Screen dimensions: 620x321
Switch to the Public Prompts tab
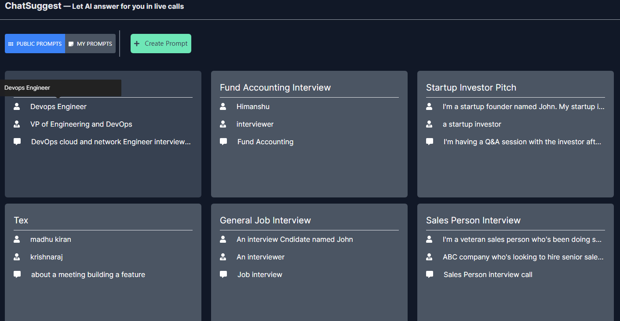[35, 44]
